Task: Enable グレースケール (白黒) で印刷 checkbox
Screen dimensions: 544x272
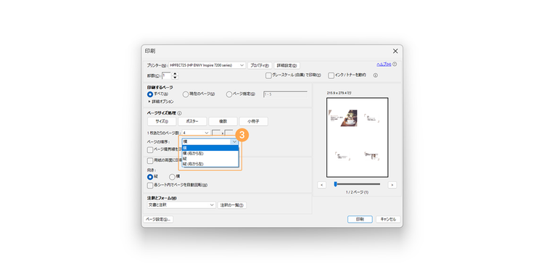Action: (x=268, y=75)
